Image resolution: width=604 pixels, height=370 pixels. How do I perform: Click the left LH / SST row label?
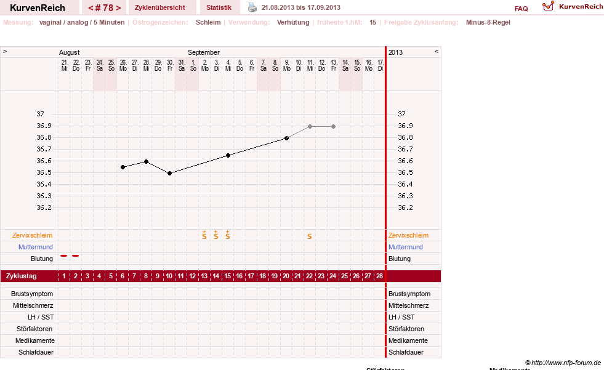pos(41,317)
